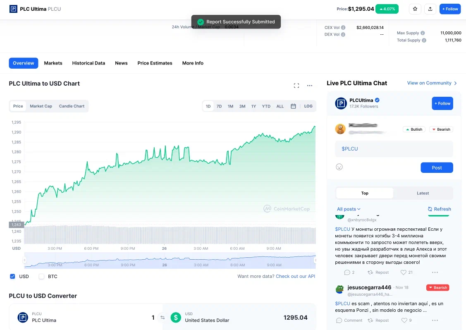Enable the BTC checkbox
This screenshot has height=330, width=466.
click(41, 276)
